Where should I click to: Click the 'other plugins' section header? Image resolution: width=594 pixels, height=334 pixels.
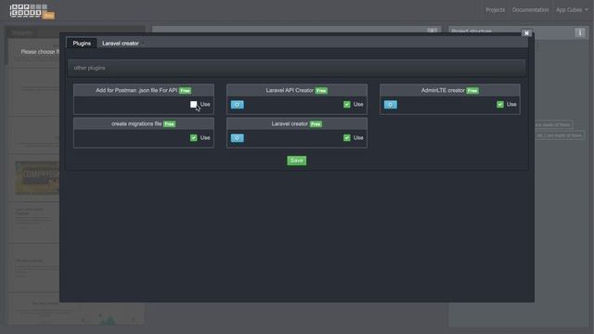pos(297,68)
